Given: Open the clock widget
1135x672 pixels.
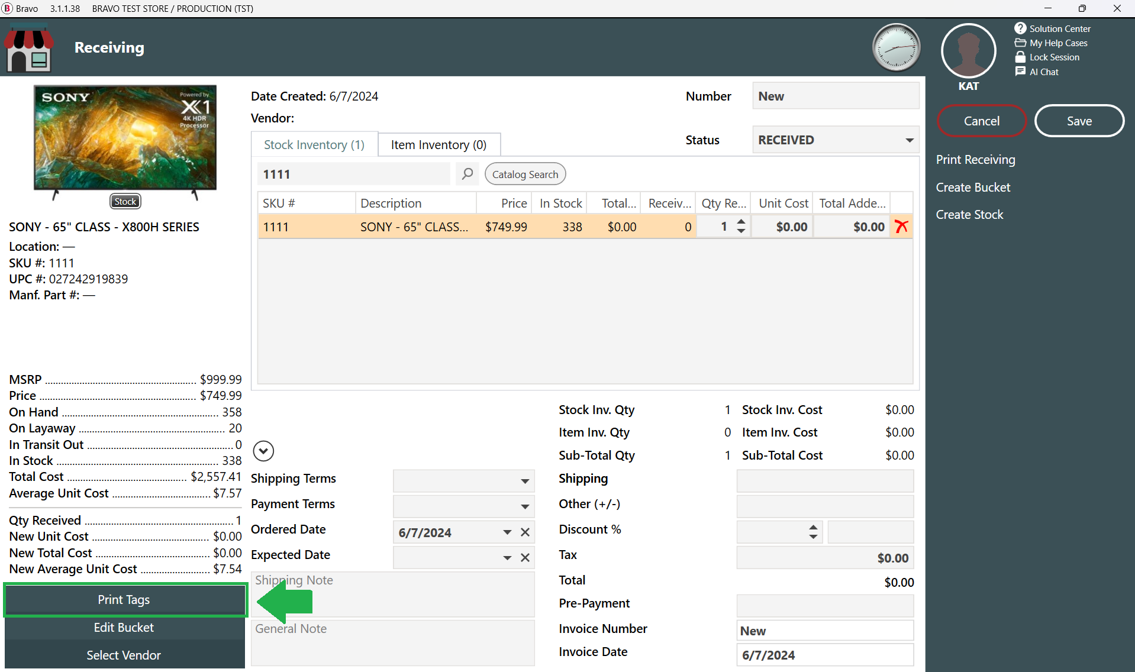Looking at the screenshot, I should (x=896, y=47).
